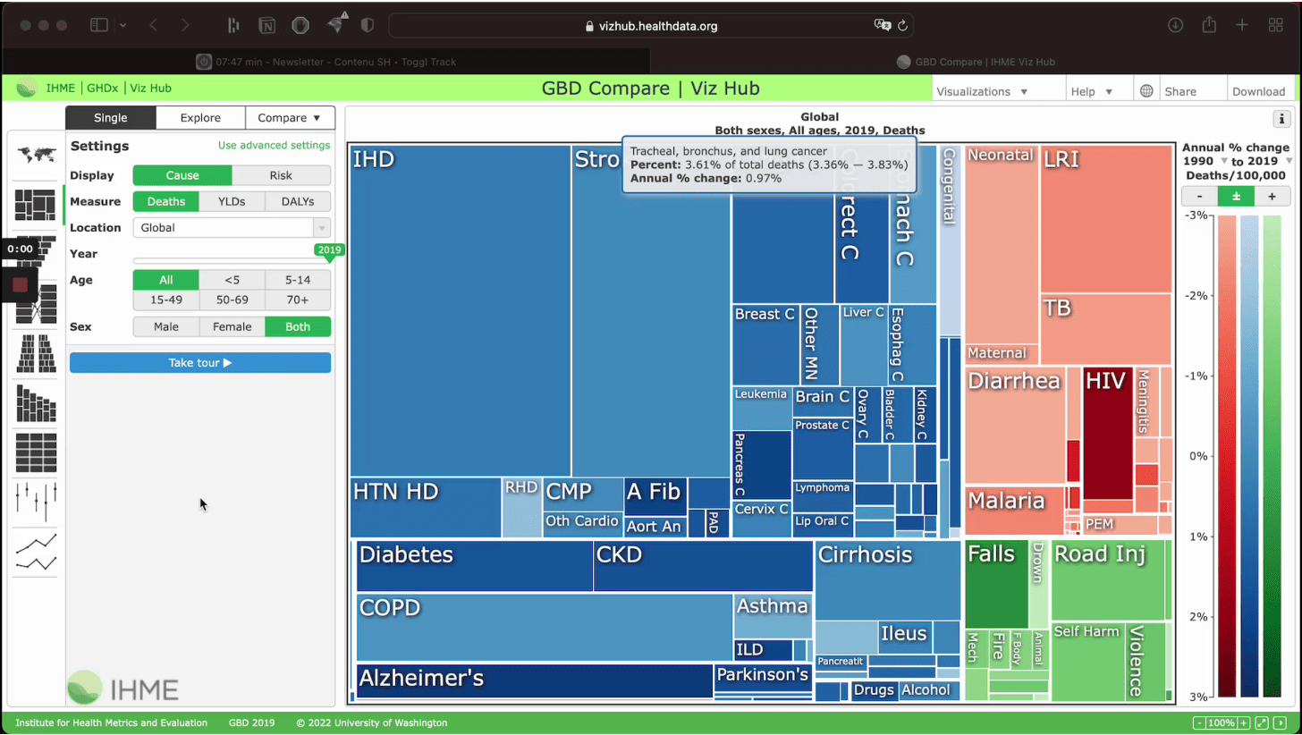
Task: Select the 70+ age group
Action: [298, 300]
